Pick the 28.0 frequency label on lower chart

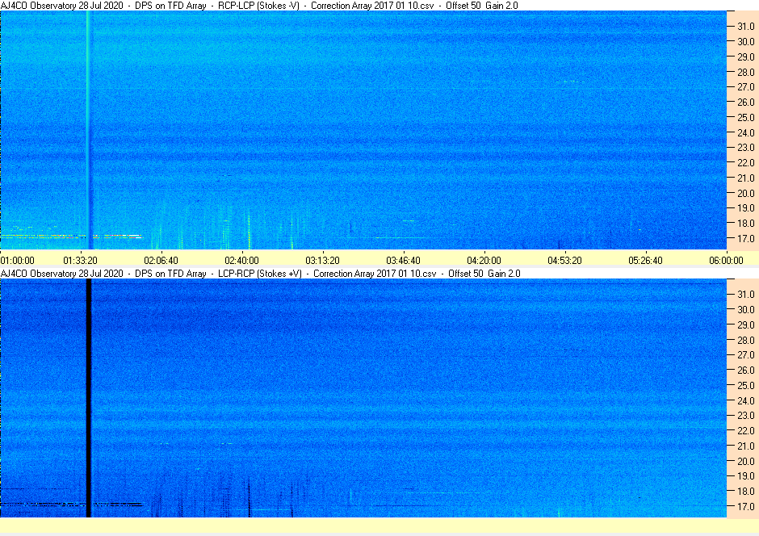(746, 340)
